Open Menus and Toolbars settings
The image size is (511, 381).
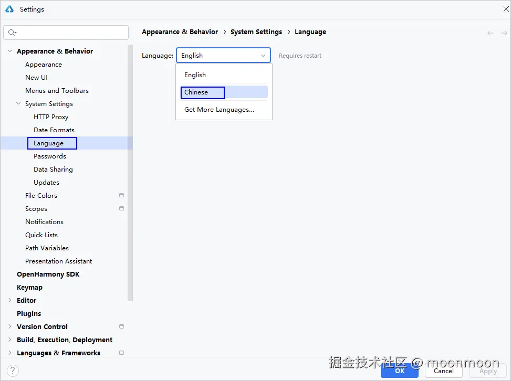57,91
